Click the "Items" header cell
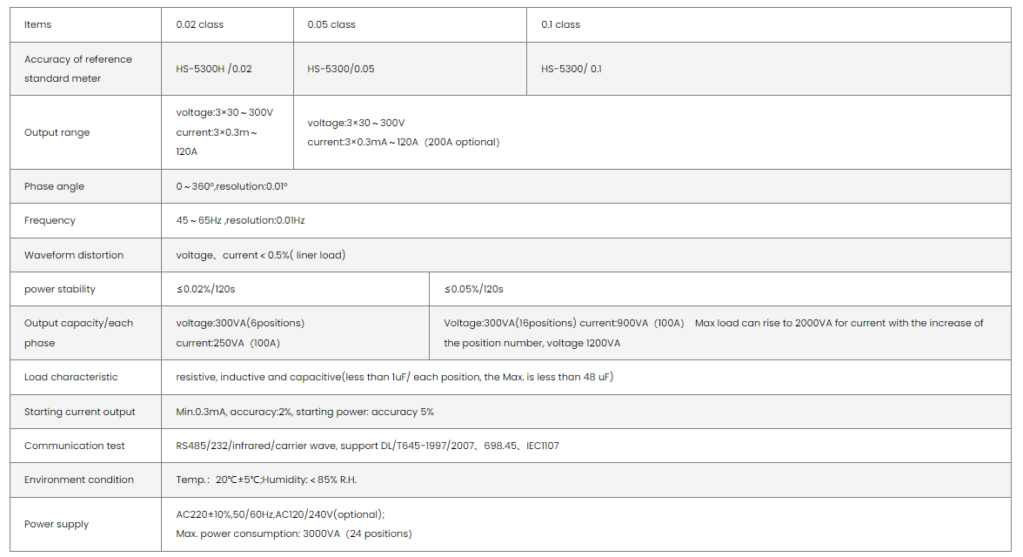Screen dimensions: 1023x557 click(x=38, y=24)
